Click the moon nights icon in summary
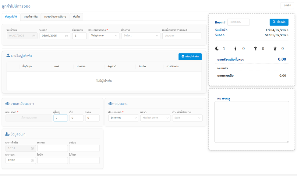The width and height of the screenshot is (297, 176). pyautogui.click(x=217, y=49)
